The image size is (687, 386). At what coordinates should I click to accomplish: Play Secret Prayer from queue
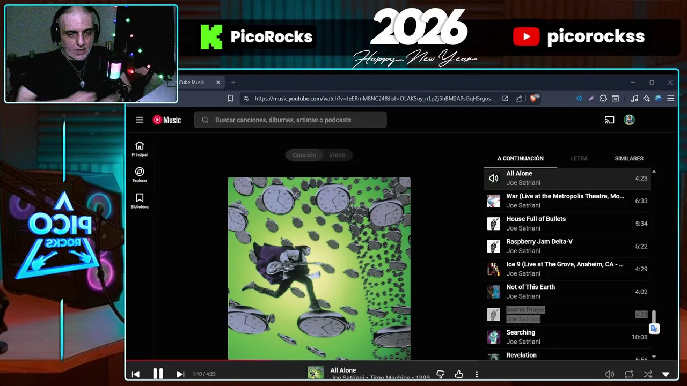pos(567,314)
